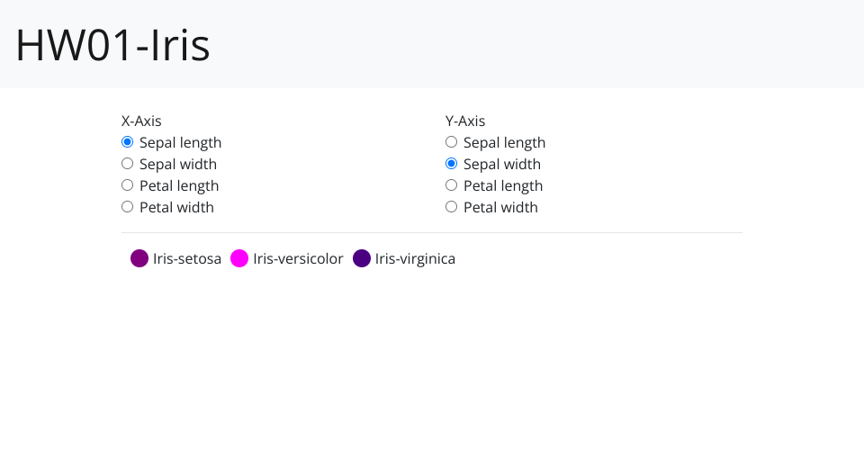The width and height of the screenshot is (864, 450).
Task: Pick Petal width radio button under Y-Axis
Action: pos(451,207)
